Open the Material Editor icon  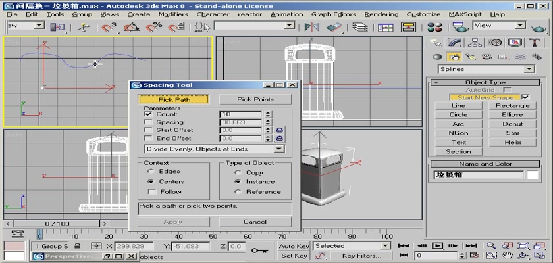(434, 27)
